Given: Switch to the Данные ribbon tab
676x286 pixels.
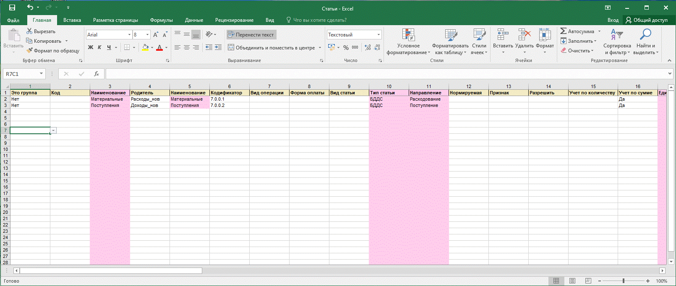Looking at the screenshot, I should (x=194, y=20).
